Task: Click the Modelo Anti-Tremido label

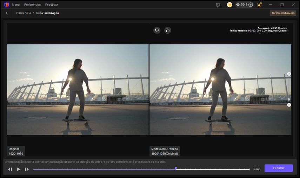Action: (165, 151)
